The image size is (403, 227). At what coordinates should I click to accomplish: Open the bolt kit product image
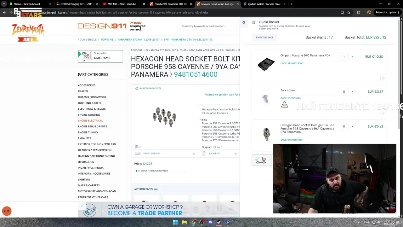[164, 117]
